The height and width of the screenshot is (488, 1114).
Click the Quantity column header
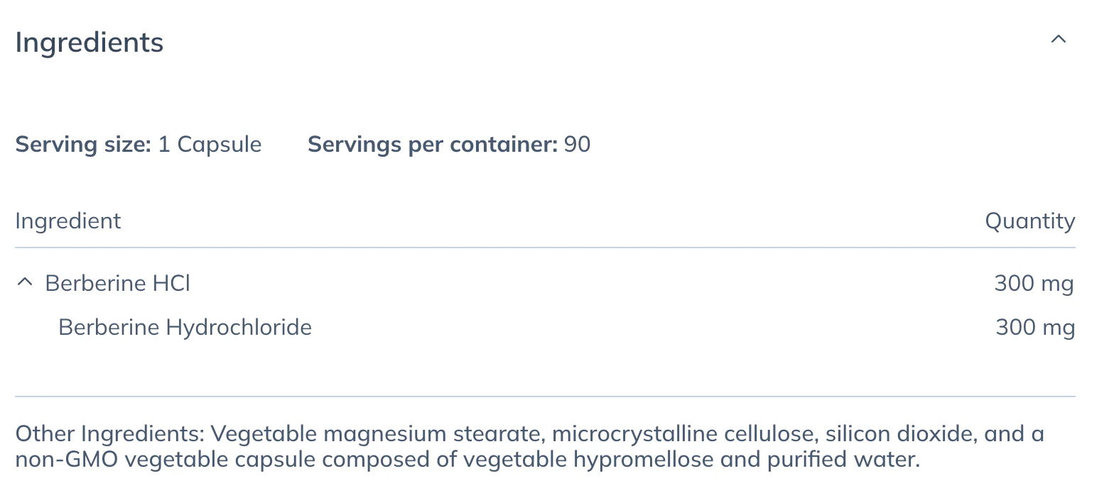pos(1030,221)
